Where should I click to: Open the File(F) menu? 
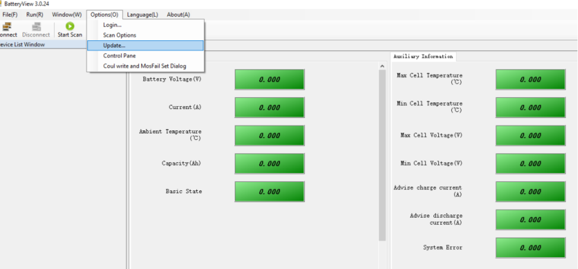9,14
